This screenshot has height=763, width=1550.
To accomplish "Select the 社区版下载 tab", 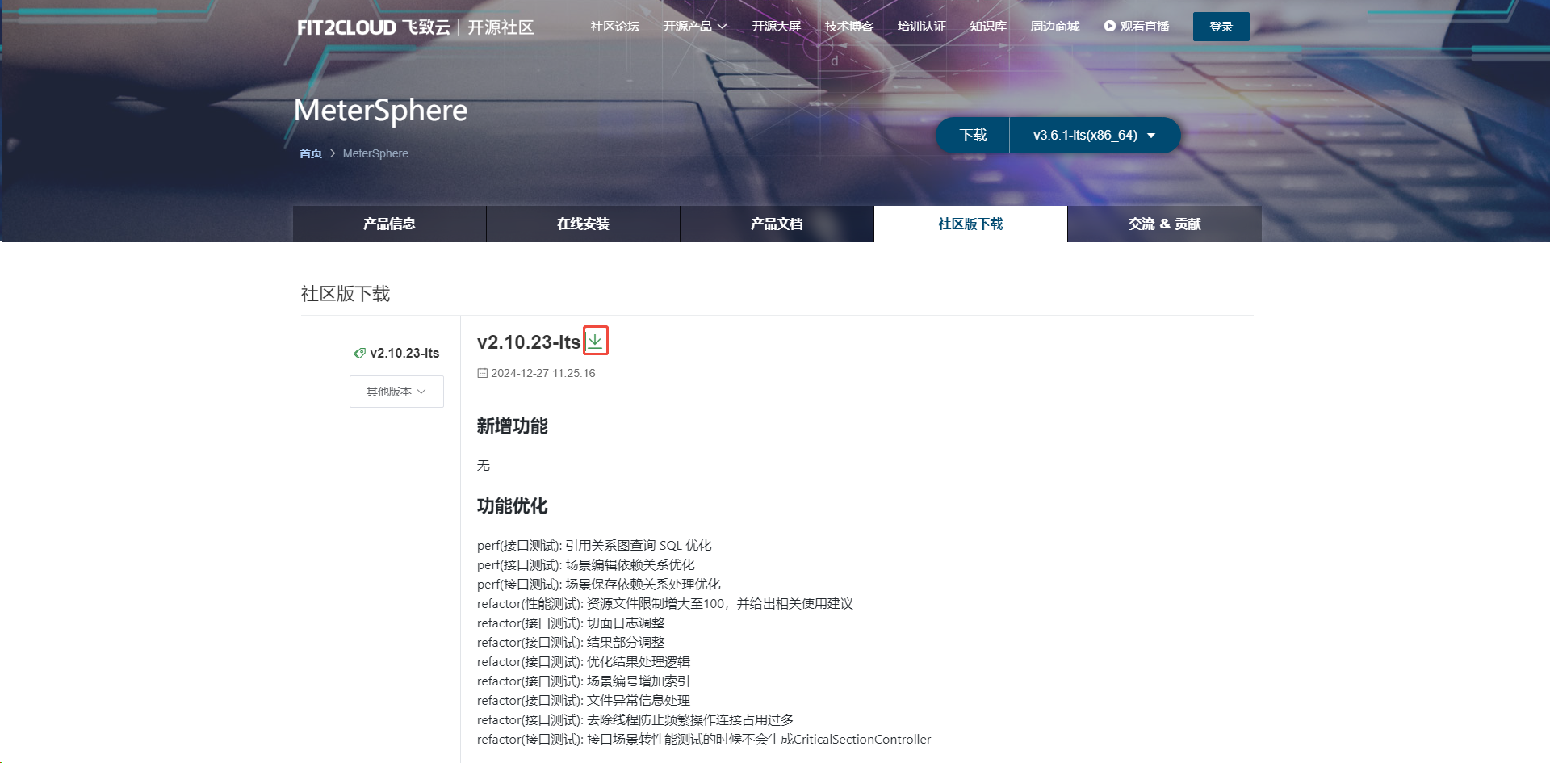I will (970, 224).
